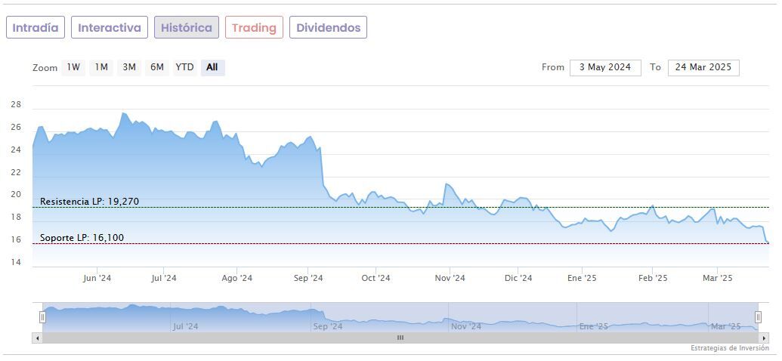782x361 pixels.
Task: Set zoom range to 1M
Action: click(x=101, y=67)
